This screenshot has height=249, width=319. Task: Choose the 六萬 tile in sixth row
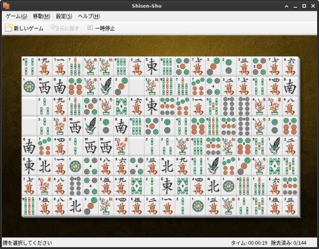[x=121, y=166]
